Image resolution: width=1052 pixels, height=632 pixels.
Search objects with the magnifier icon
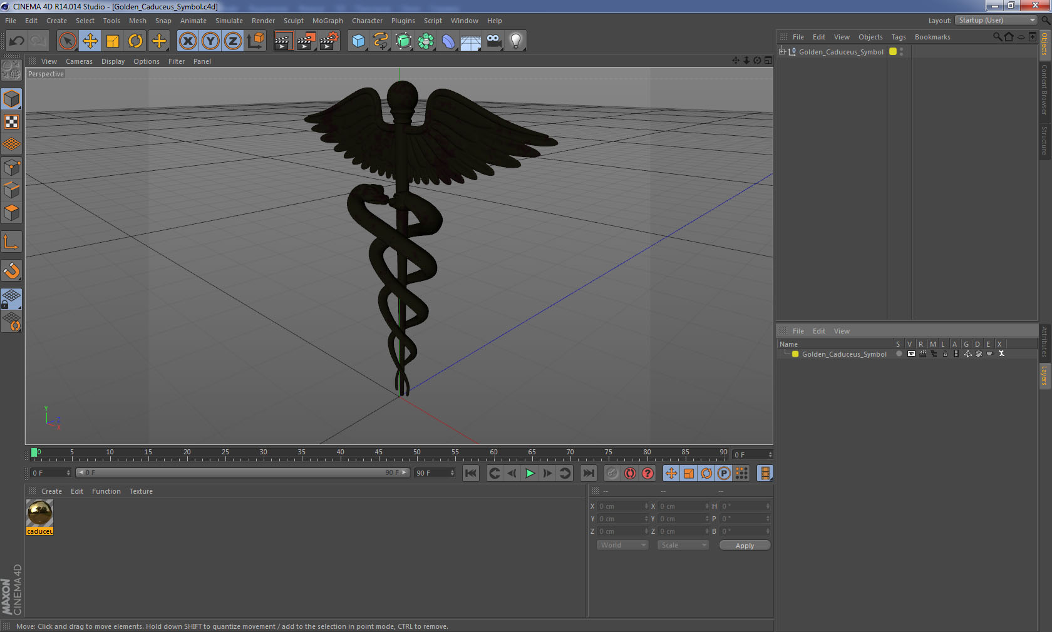pos(997,37)
